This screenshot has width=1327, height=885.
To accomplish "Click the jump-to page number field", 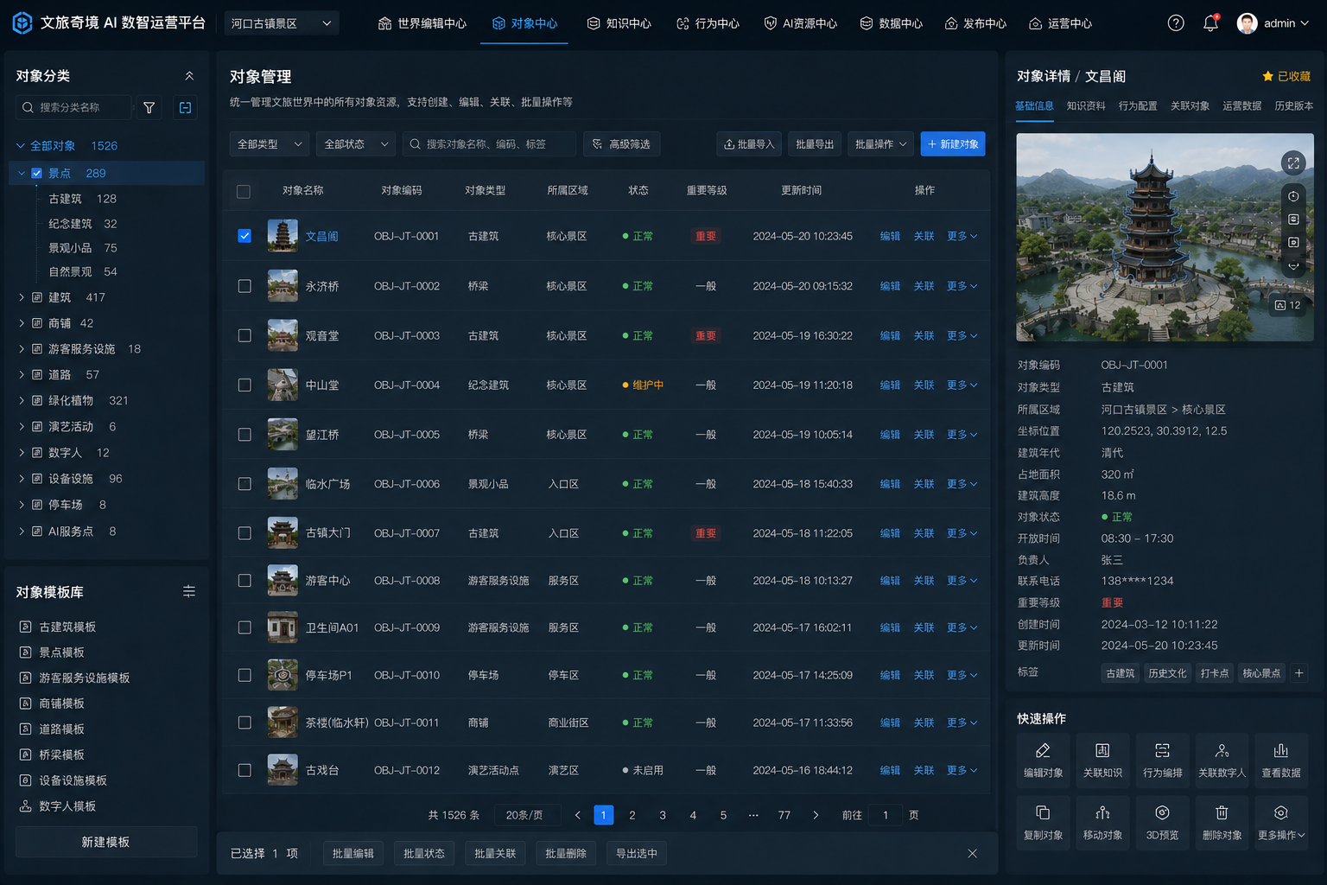I will point(886,815).
